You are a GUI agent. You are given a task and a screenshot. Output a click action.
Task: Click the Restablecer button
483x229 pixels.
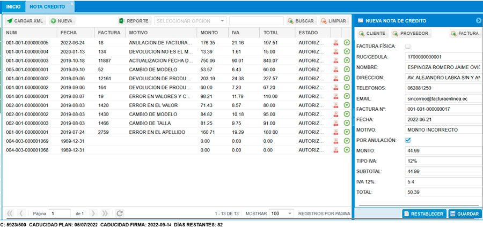pos(423,213)
